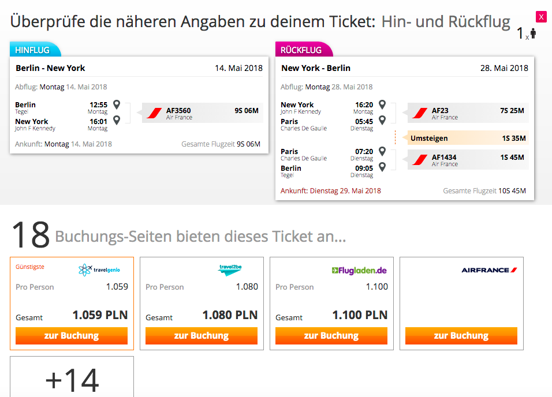Screen dimensions: 552x397
Task: Book via travelgenio for 1.059 PLN
Action: [72, 336]
